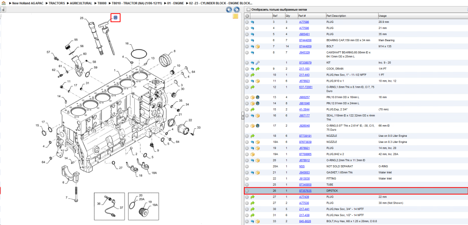Click blue replacement arrow on A77506 row

click(252, 28)
